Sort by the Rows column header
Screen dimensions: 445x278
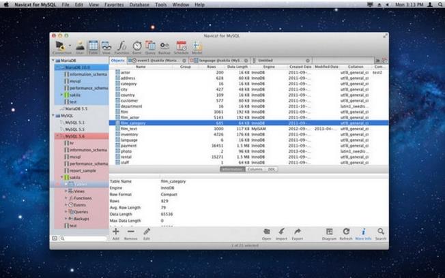(212, 67)
